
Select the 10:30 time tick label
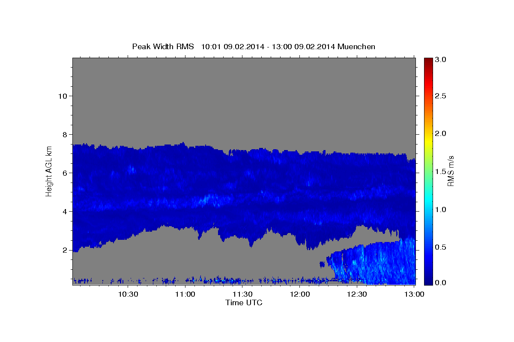(x=128, y=294)
